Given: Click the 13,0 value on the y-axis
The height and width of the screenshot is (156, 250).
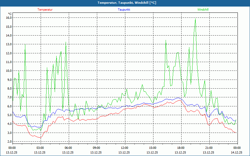Looking at the screenshot, I should (x=8, y=44).
